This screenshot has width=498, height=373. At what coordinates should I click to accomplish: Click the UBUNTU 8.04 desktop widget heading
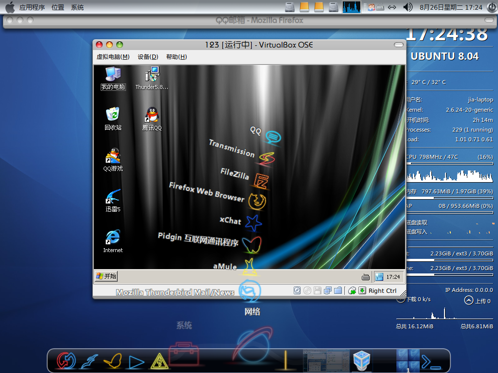(445, 56)
